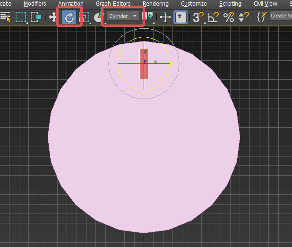Toggle the 3D Snaps button
The height and width of the screenshot is (247, 292).
tap(198, 17)
